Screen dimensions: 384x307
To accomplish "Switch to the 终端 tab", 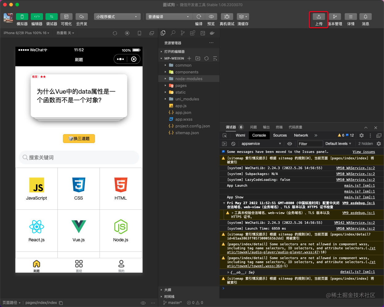I will [279, 127].
